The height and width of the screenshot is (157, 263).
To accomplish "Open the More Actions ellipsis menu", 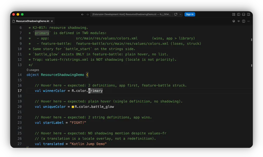I will 249,21.
